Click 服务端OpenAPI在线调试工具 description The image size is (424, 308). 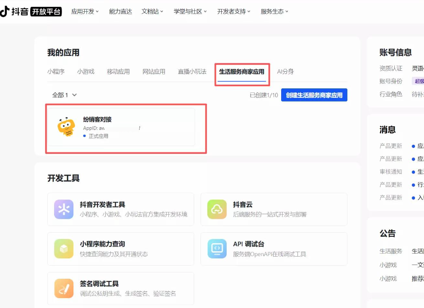(269, 254)
